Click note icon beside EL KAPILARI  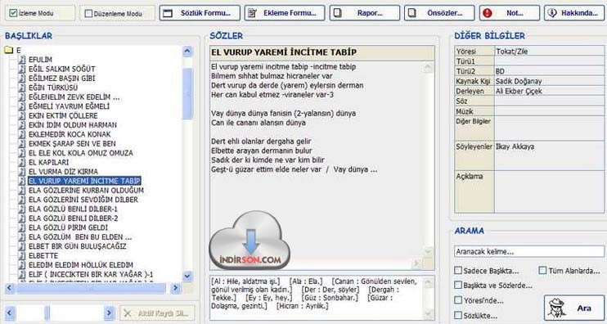[22, 162]
